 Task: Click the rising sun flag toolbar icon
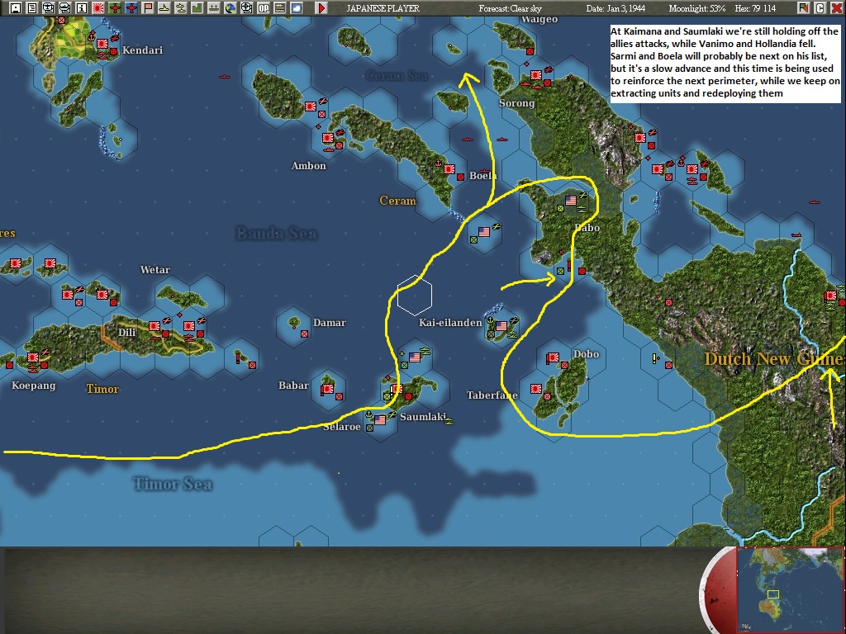(x=98, y=8)
